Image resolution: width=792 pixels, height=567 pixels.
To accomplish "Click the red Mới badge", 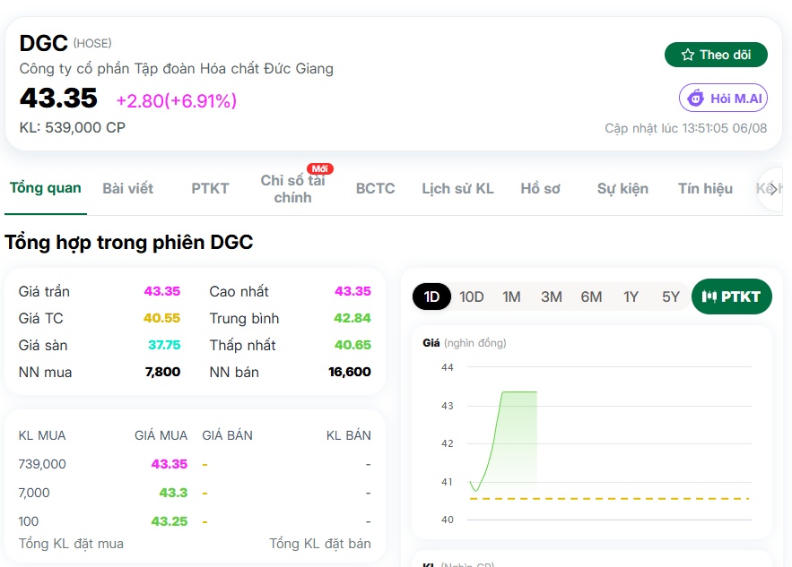I will click(319, 168).
